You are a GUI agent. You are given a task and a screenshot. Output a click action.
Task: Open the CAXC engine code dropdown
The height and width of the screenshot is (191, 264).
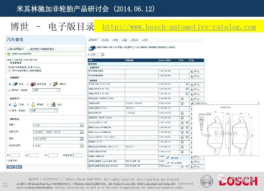pos(58,146)
